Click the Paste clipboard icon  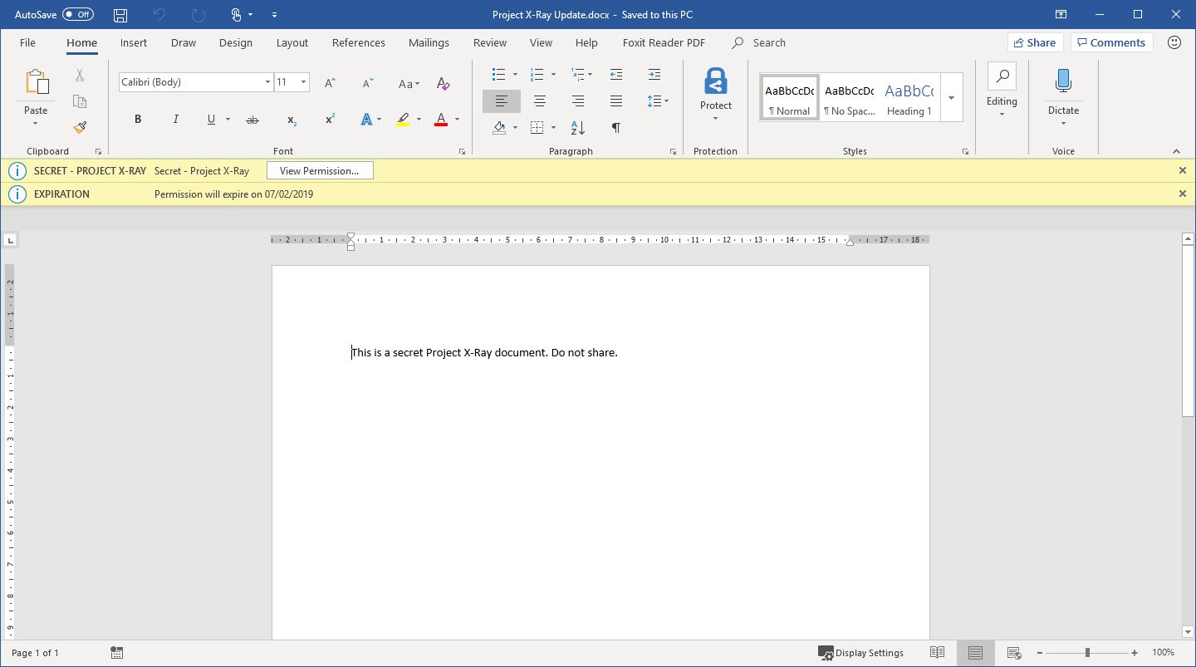[x=36, y=82]
